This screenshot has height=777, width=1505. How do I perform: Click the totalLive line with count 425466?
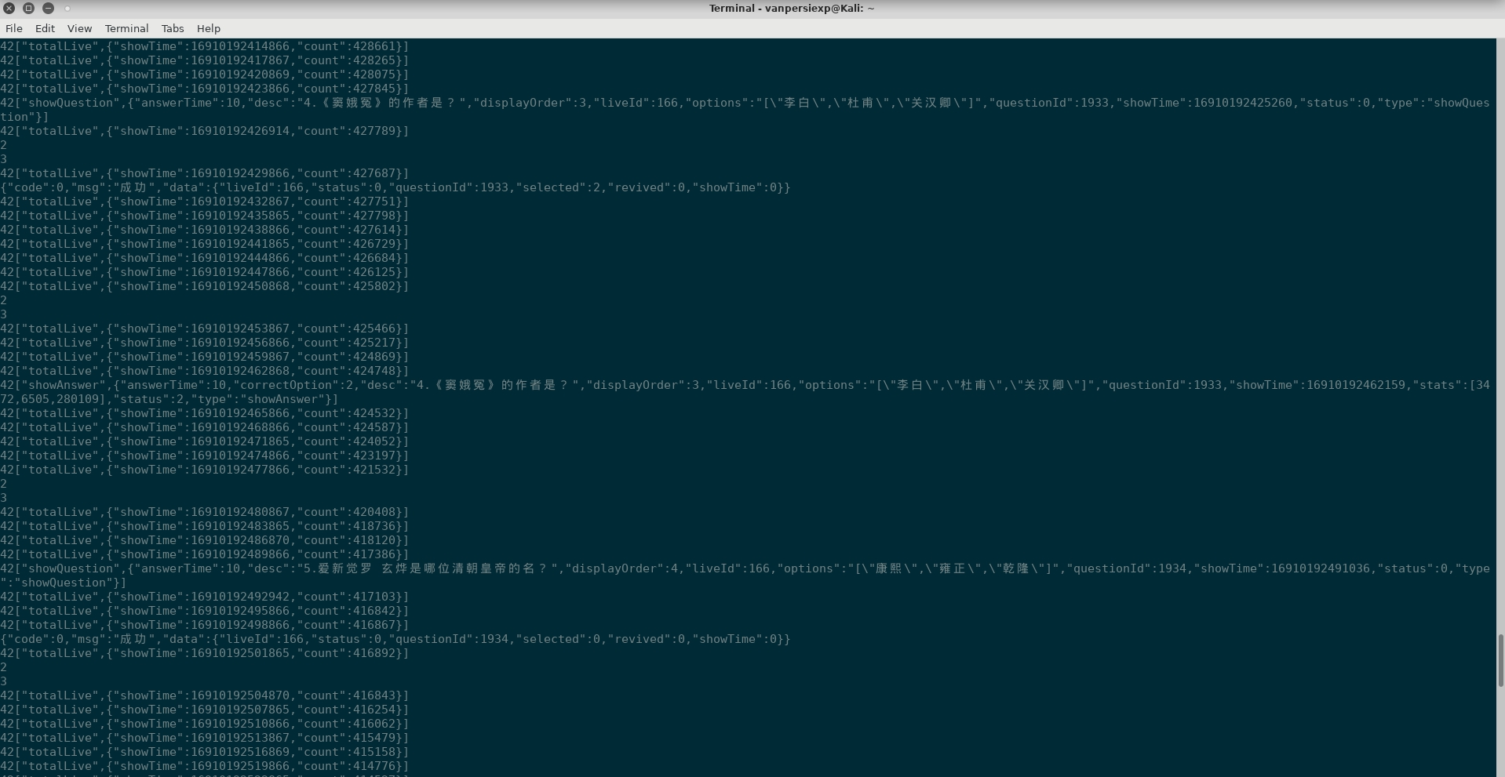(204, 329)
